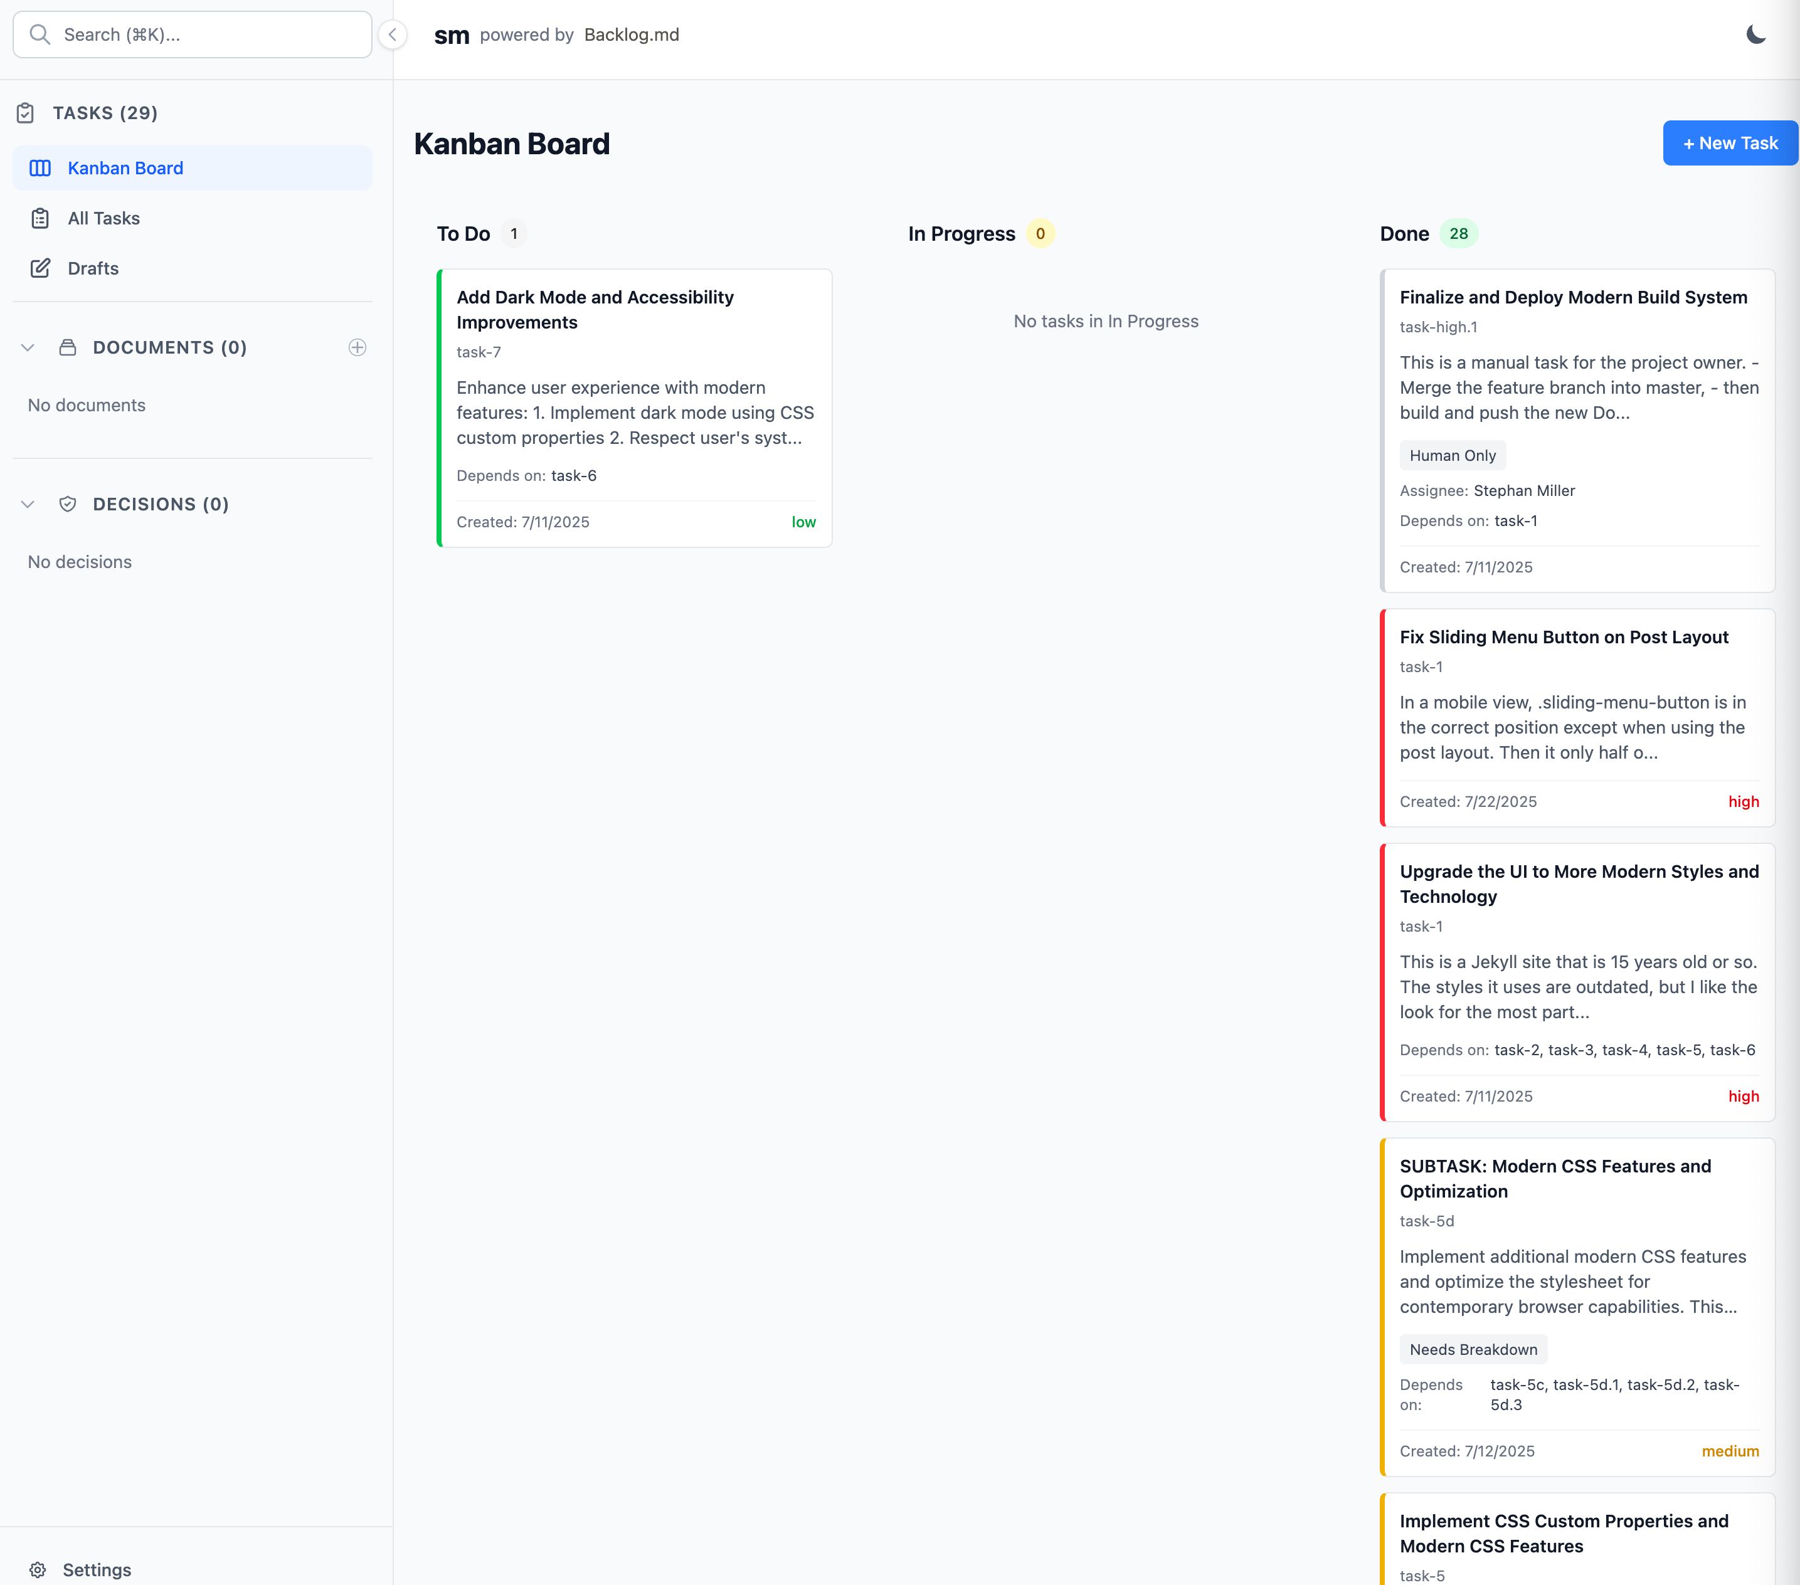The height and width of the screenshot is (1585, 1800).
Task: Collapse the DECISIONS section
Action: click(28, 503)
